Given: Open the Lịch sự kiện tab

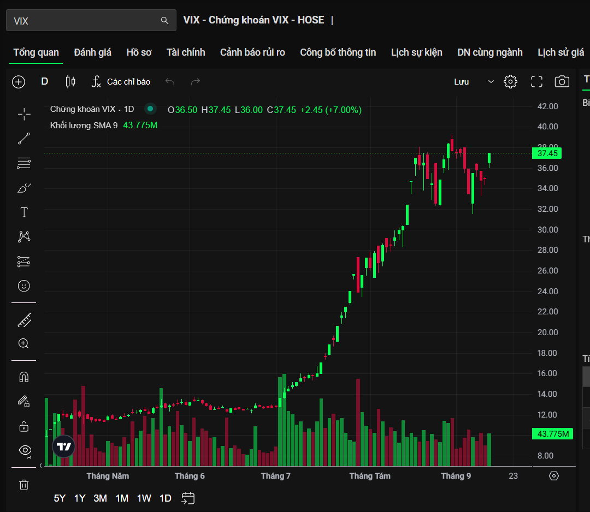Looking at the screenshot, I should (416, 52).
